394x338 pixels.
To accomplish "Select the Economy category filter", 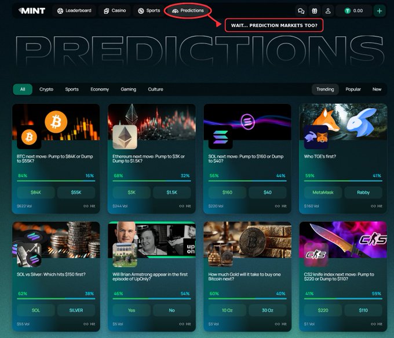I will [x=100, y=89].
